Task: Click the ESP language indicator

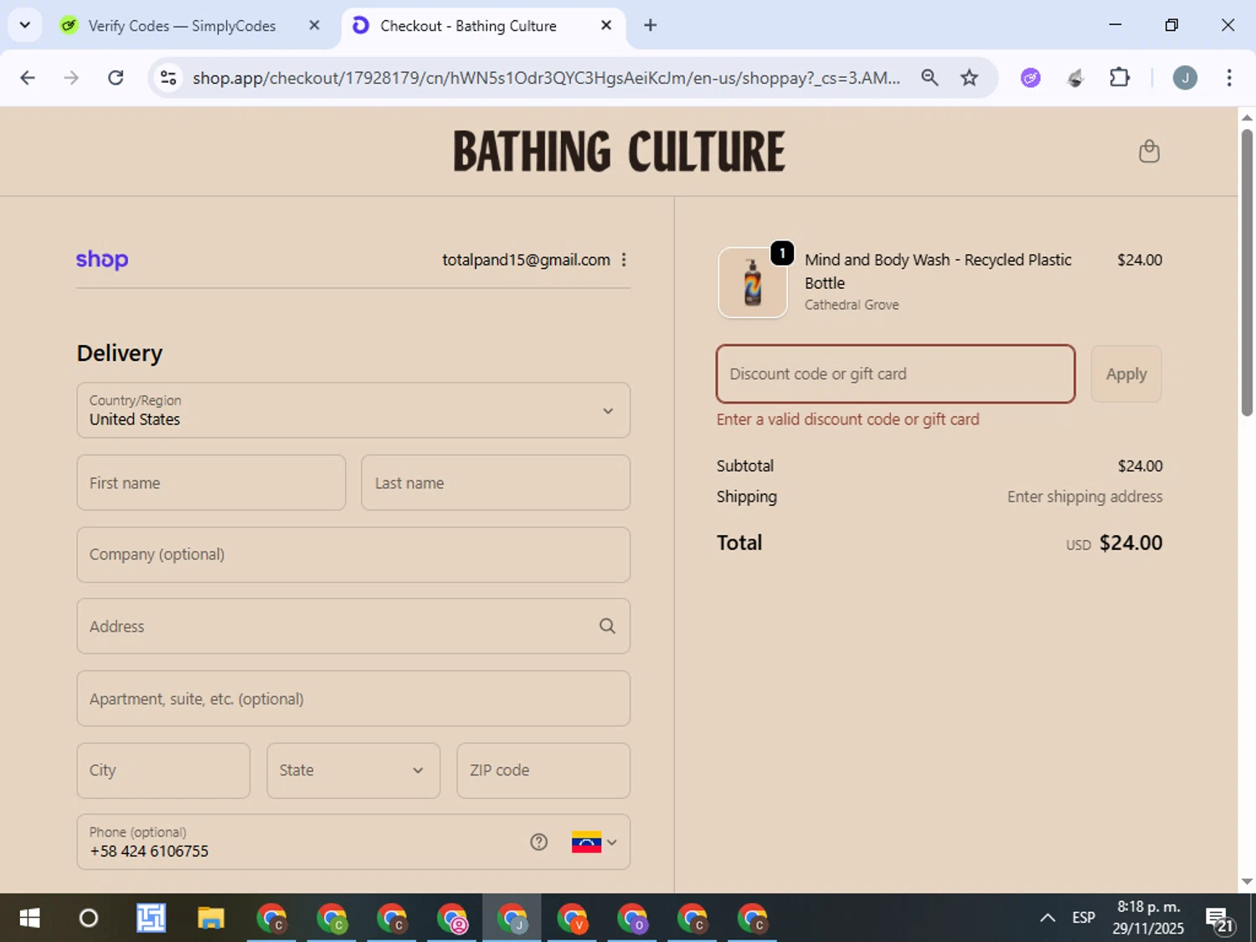Action: click(1084, 918)
